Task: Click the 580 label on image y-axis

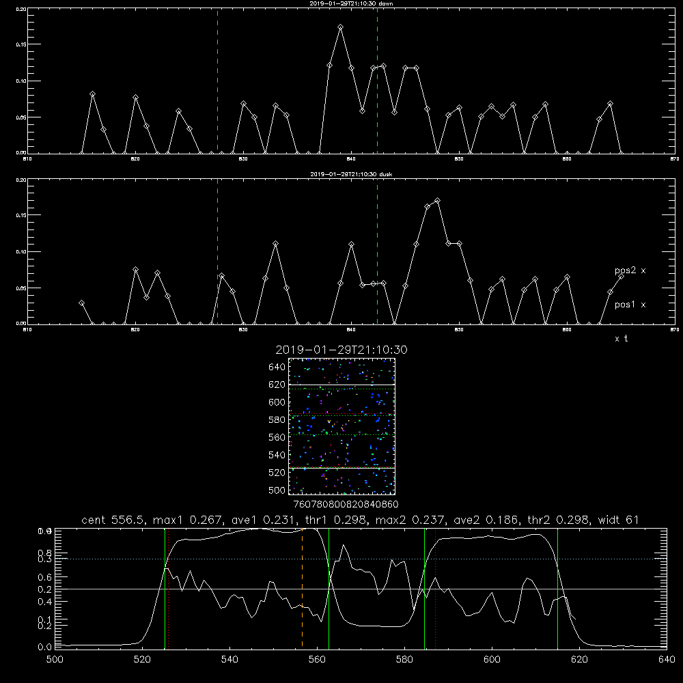Action: pos(277,420)
